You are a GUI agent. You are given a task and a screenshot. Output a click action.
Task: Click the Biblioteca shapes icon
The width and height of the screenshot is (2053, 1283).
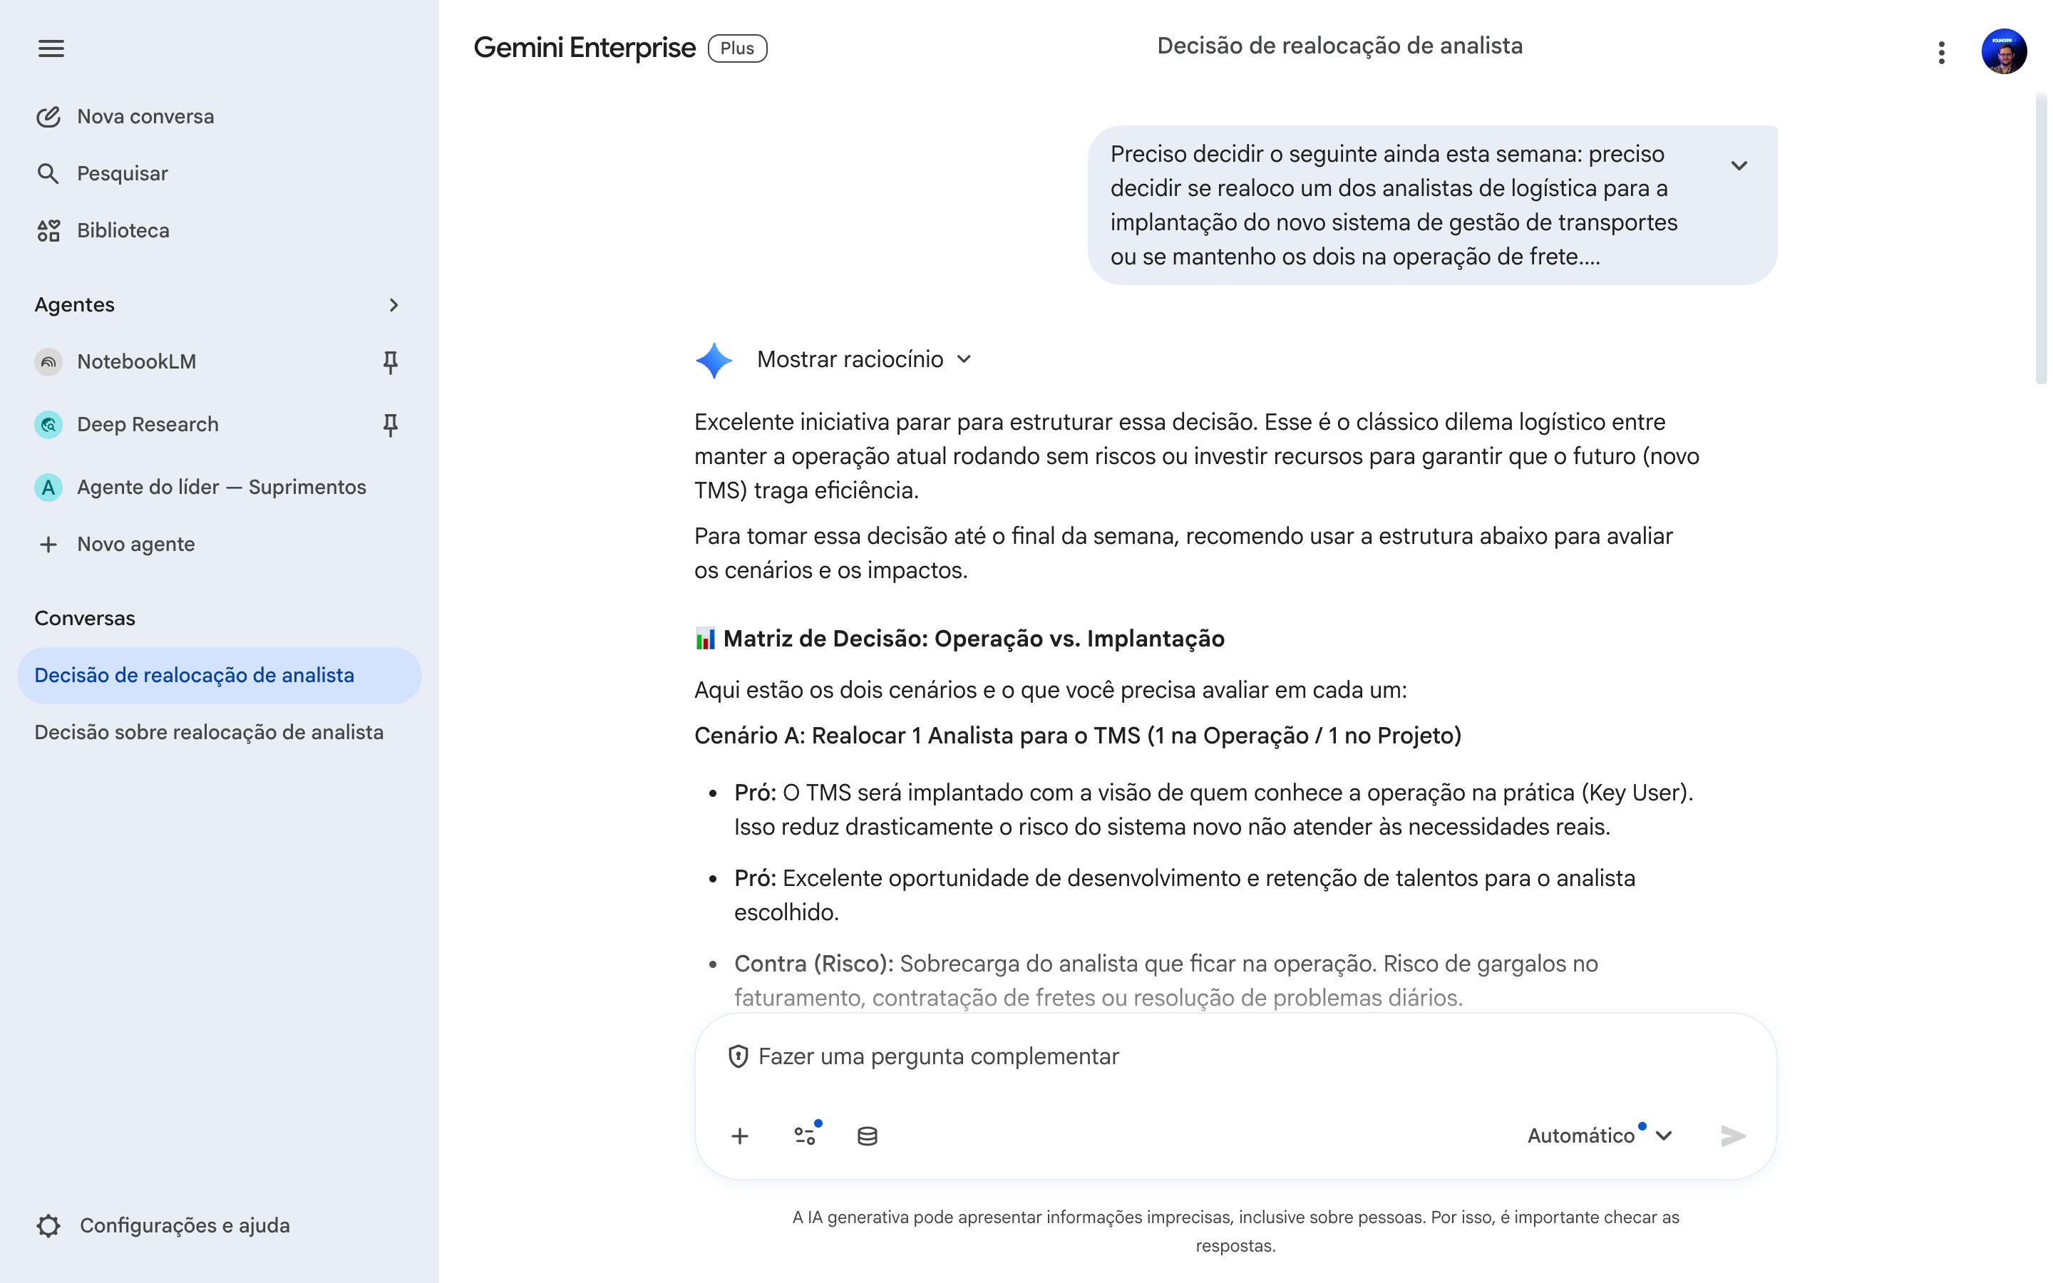tap(48, 230)
